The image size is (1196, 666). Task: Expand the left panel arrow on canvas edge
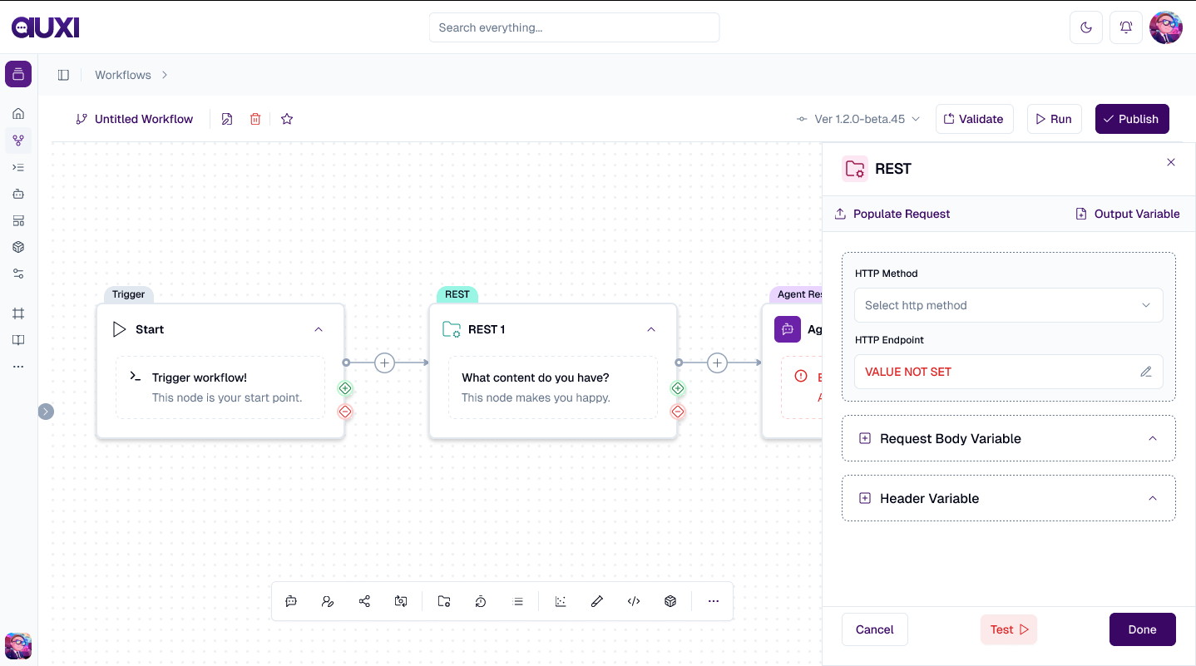pyautogui.click(x=46, y=411)
